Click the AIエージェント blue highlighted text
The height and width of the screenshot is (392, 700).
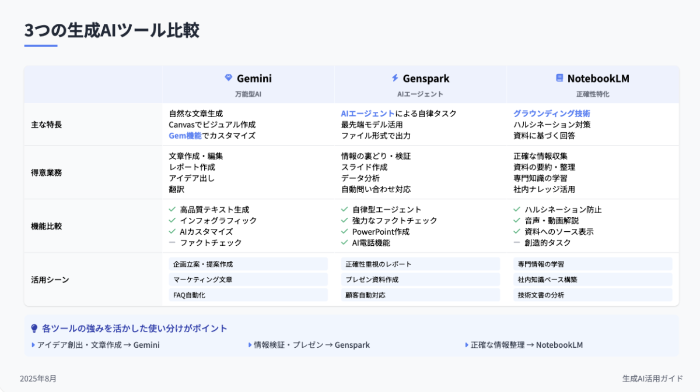point(367,114)
